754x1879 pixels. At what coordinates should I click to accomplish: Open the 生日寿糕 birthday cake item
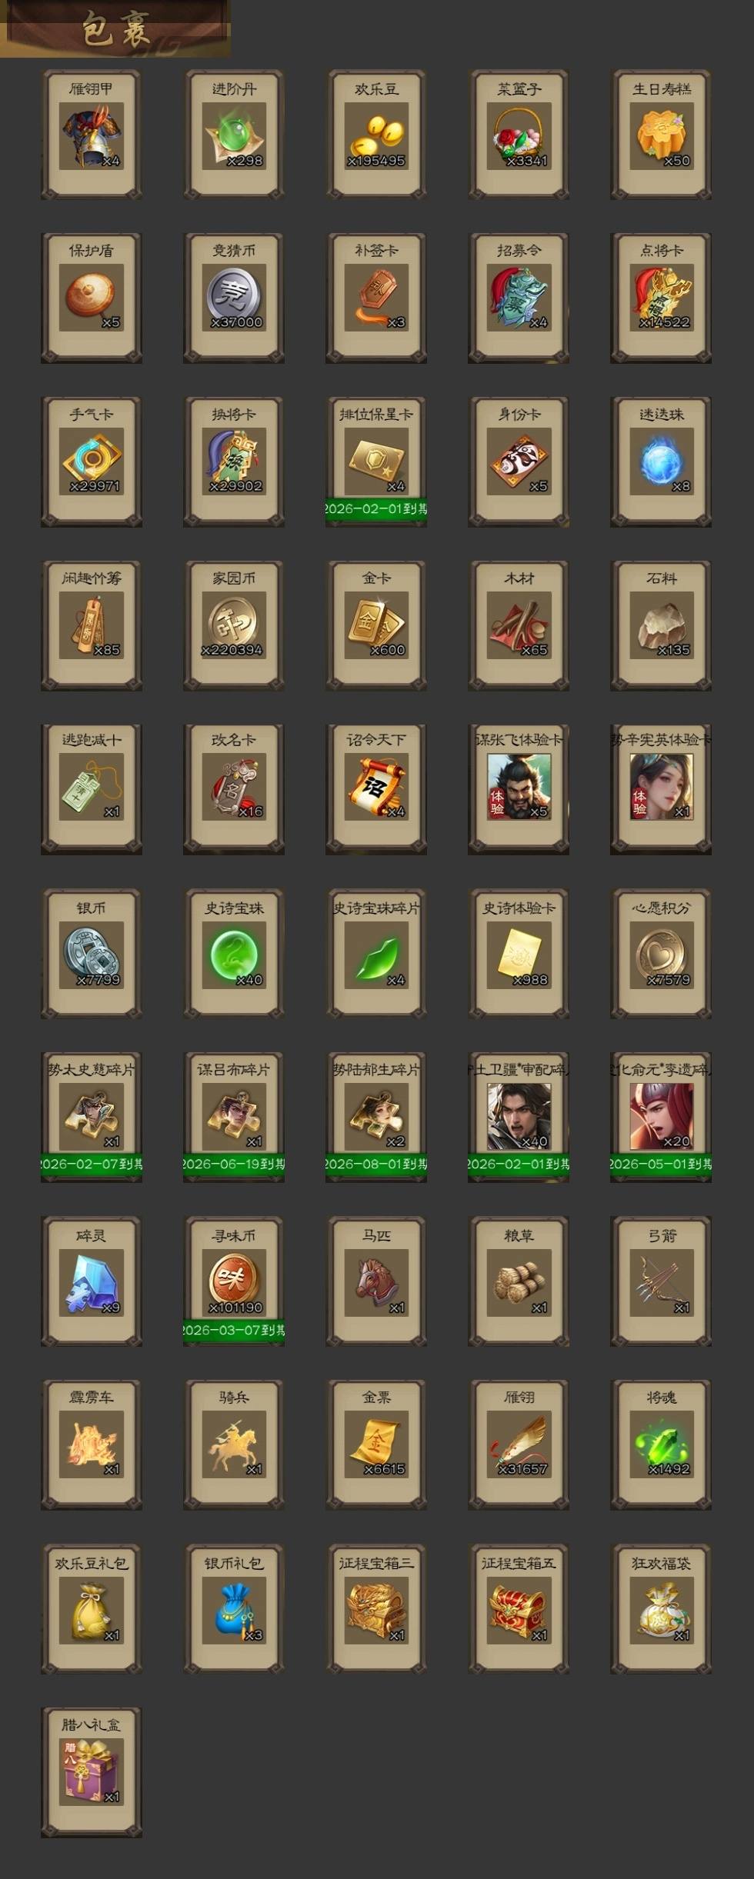661,135
